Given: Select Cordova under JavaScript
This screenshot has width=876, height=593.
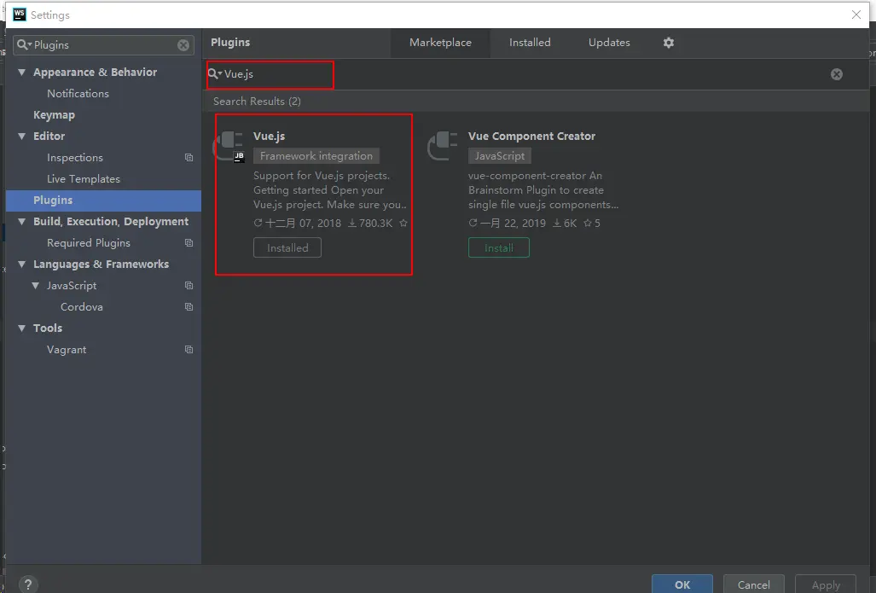Looking at the screenshot, I should point(82,307).
